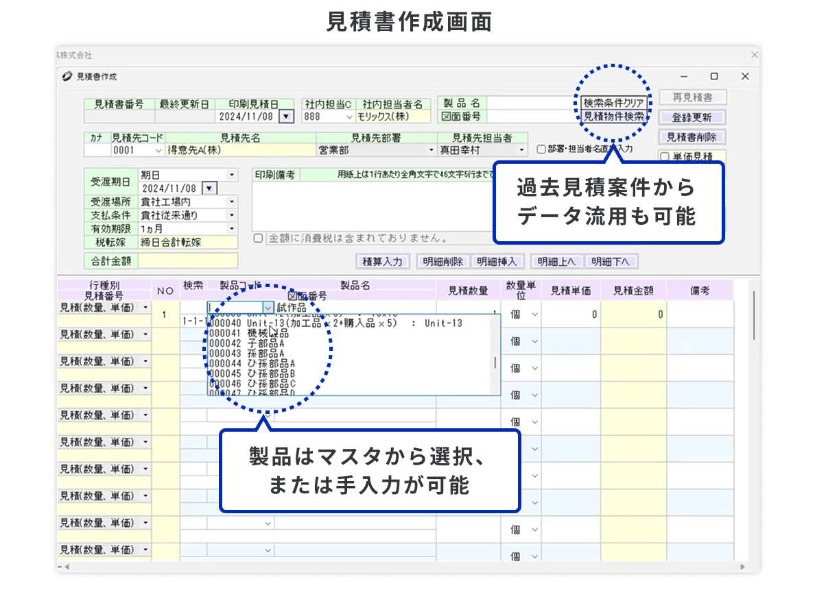
Task: Click the 見積数量 column header
Action: pyautogui.click(x=469, y=291)
